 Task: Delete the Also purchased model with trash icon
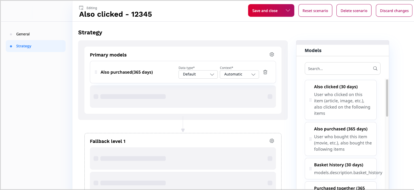point(265,72)
